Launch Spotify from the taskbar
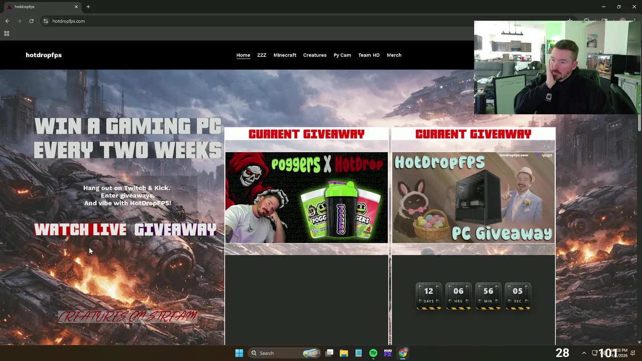642x361 pixels. [373, 353]
